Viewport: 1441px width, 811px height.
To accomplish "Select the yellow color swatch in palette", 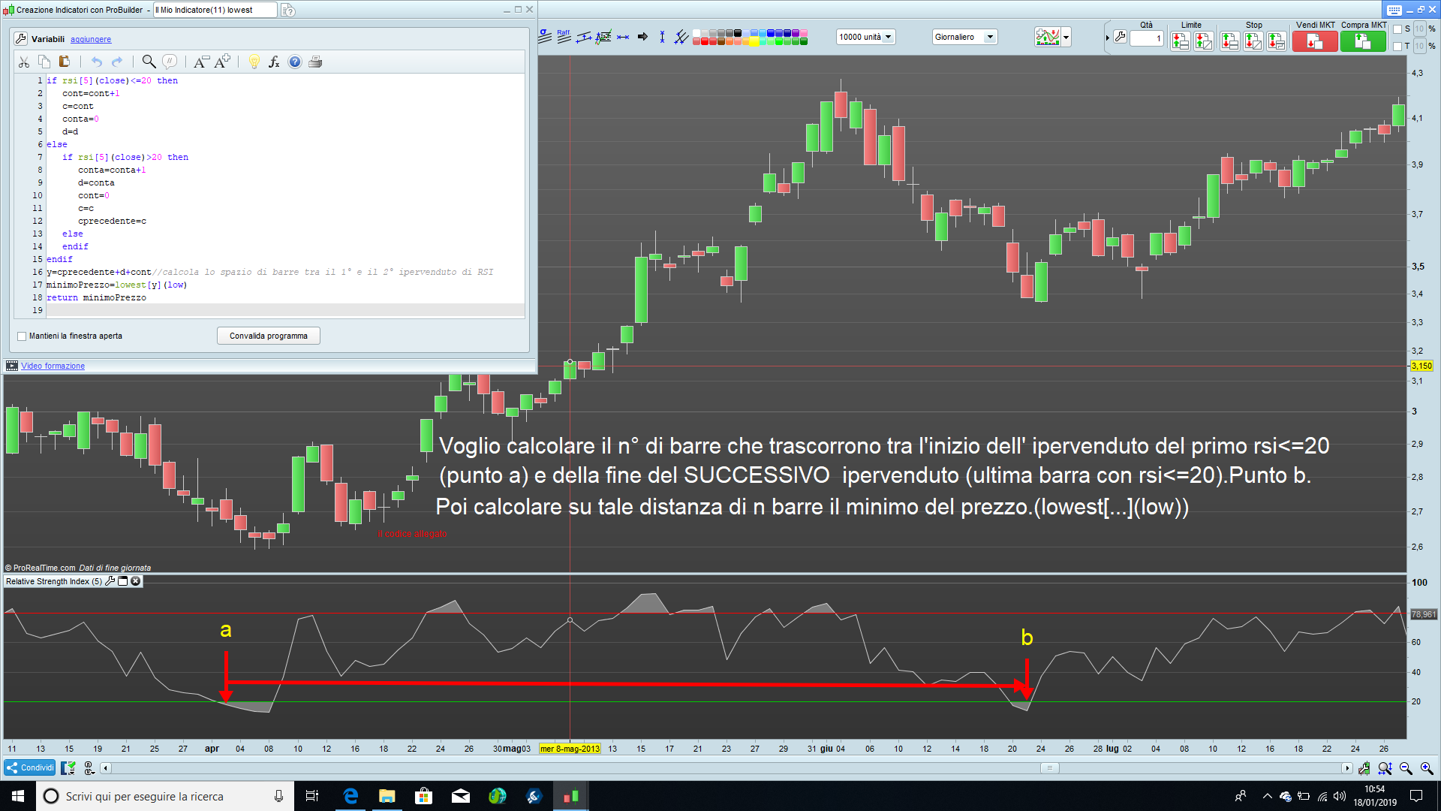I will point(754,42).
